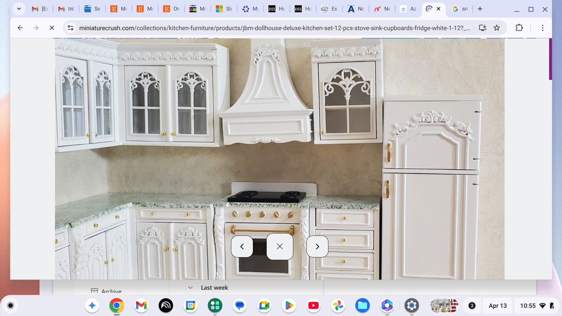Close the active miniaturecrush tab
562x316 pixels.
click(438, 9)
